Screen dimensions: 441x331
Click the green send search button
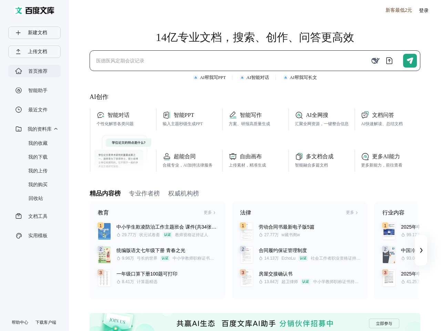410,61
